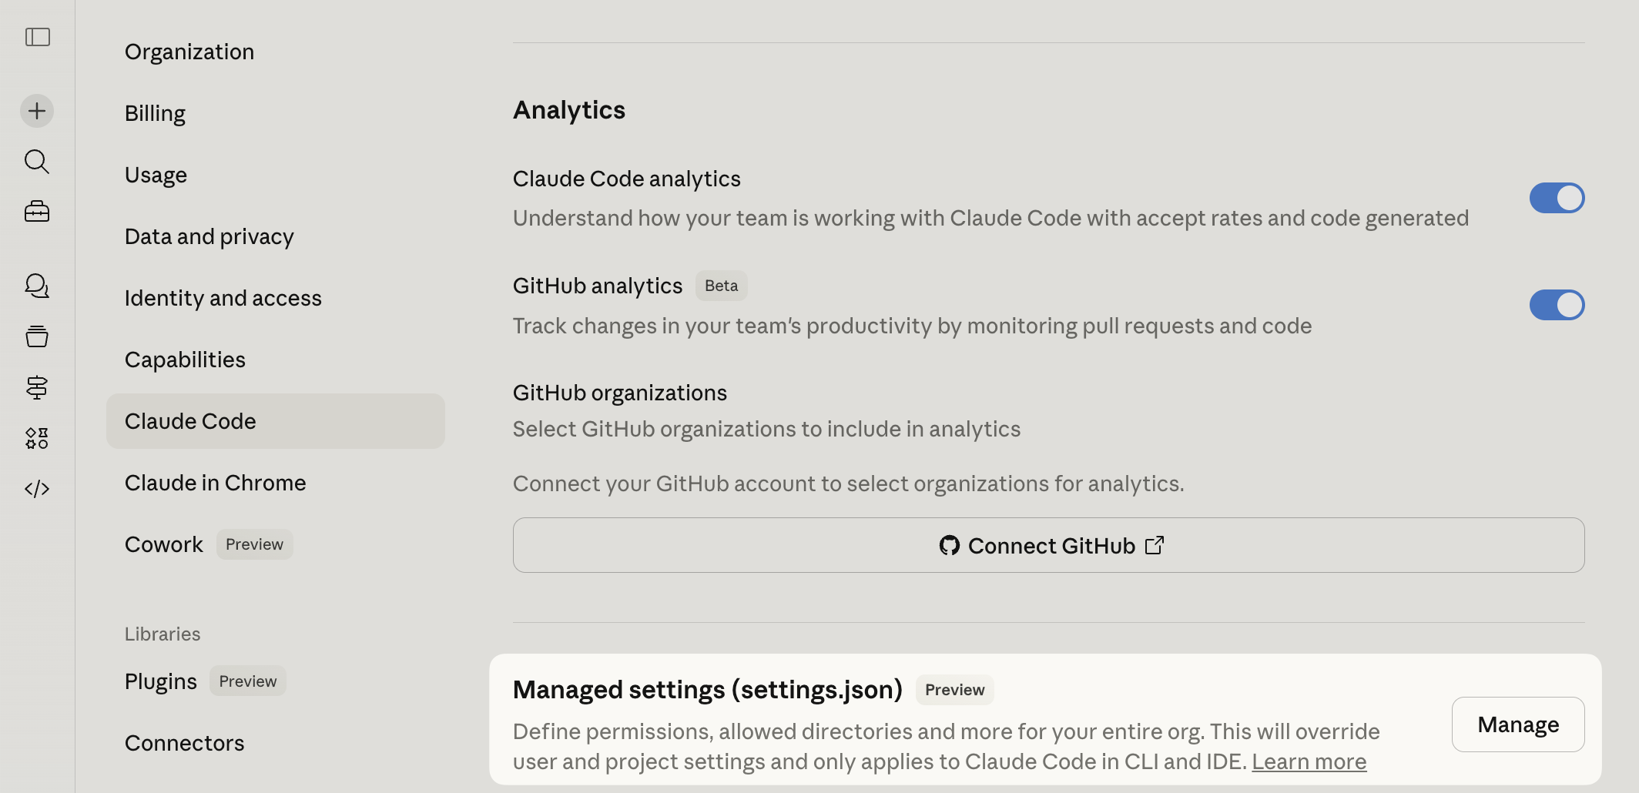The width and height of the screenshot is (1639, 793).
Task: Open Cowork preview settings
Action: tap(164, 544)
